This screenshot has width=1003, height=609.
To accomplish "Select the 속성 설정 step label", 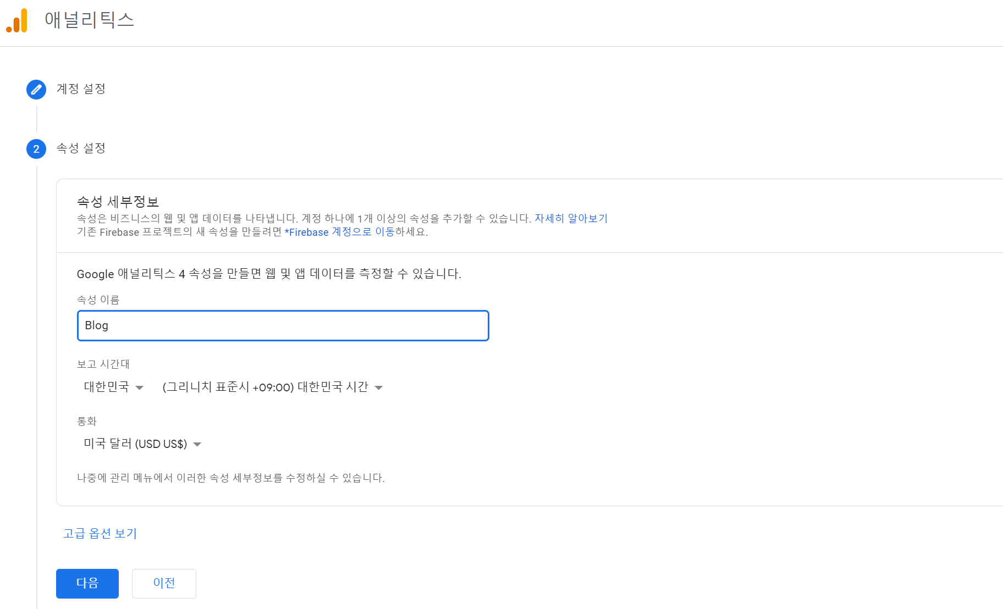I will [x=81, y=148].
